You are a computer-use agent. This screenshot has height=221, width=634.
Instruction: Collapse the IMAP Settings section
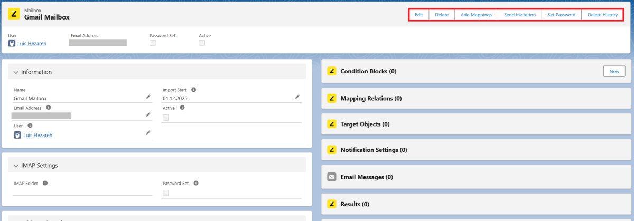pos(16,165)
